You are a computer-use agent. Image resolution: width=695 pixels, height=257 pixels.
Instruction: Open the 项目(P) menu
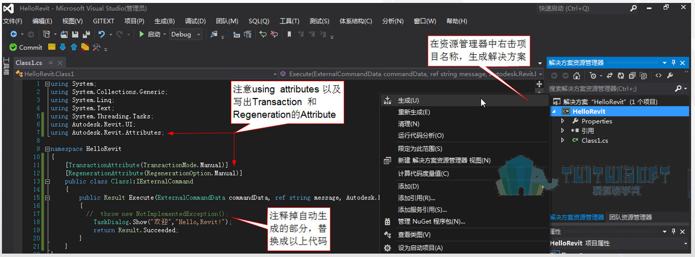135,21
